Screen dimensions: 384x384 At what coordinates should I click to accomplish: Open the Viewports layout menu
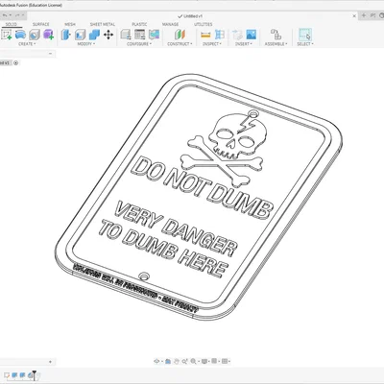tap(225, 361)
